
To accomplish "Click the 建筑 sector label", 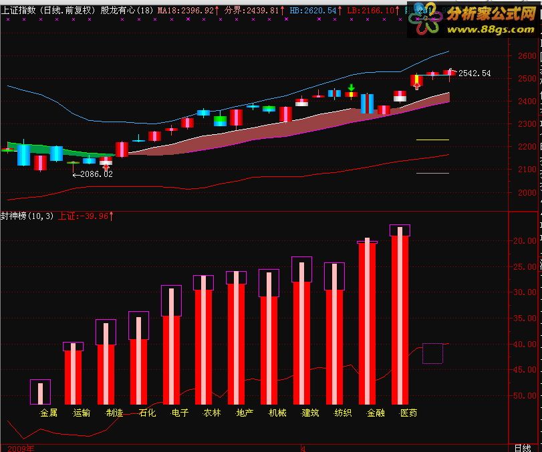I will pos(310,413).
